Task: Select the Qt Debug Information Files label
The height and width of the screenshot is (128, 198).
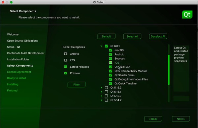Action: [x=131, y=79]
